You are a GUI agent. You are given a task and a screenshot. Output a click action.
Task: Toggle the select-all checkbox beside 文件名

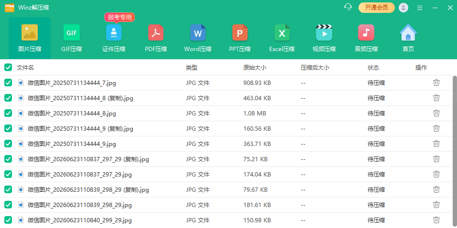click(x=8, y=67)
